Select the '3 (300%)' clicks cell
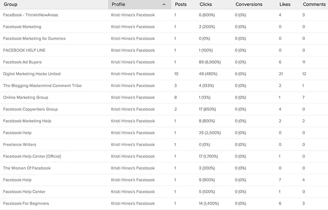This screenshot has height=210, width=328. [x=207, y=168]
